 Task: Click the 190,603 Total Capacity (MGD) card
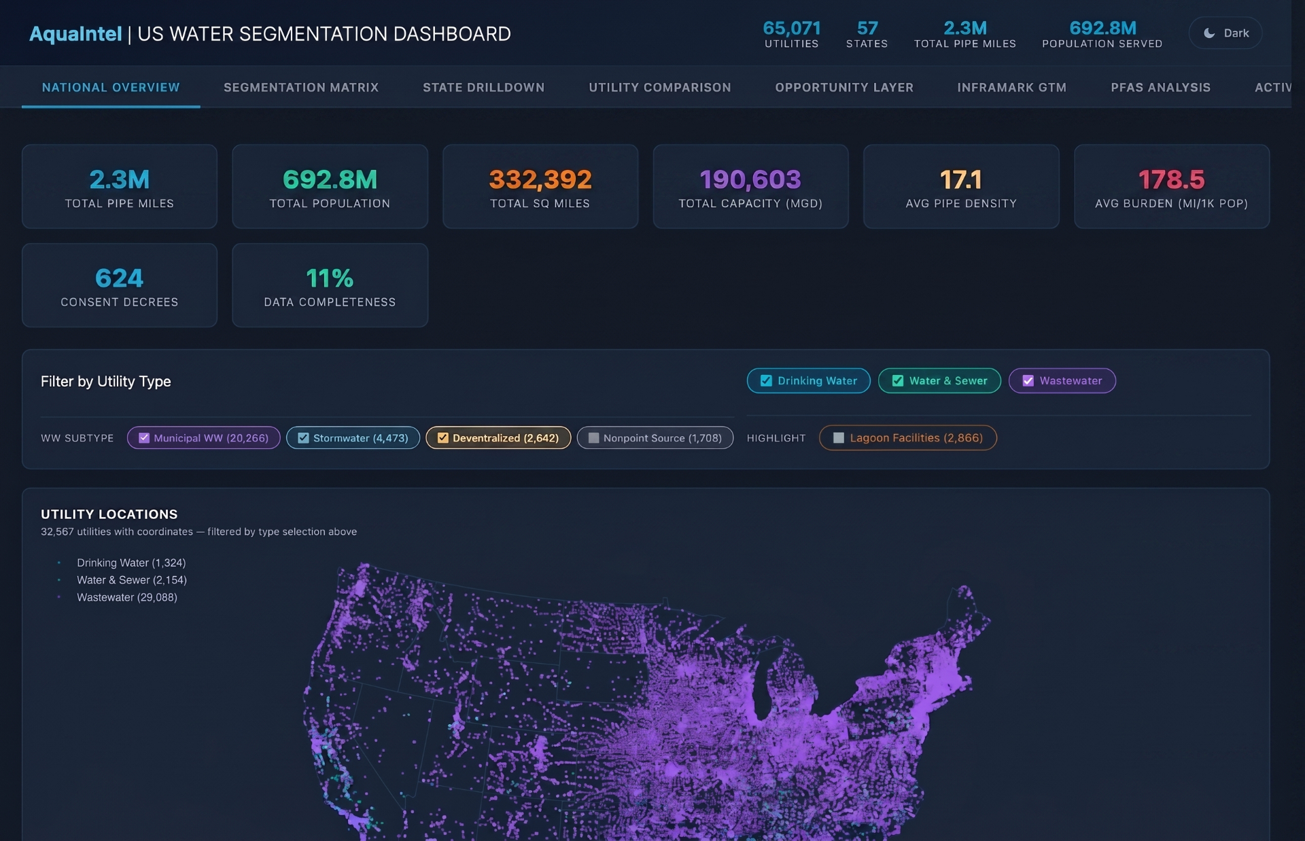point(750,186)
